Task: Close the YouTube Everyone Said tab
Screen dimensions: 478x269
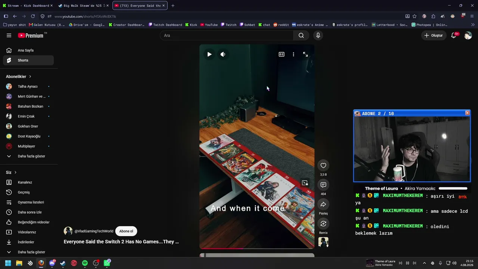Action: 163,6
